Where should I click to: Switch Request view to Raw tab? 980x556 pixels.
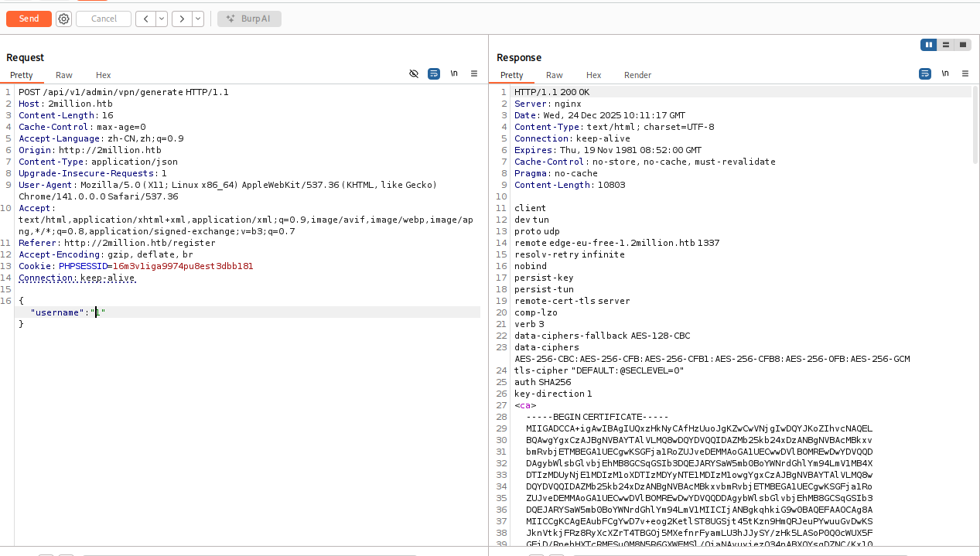[64, 75]
